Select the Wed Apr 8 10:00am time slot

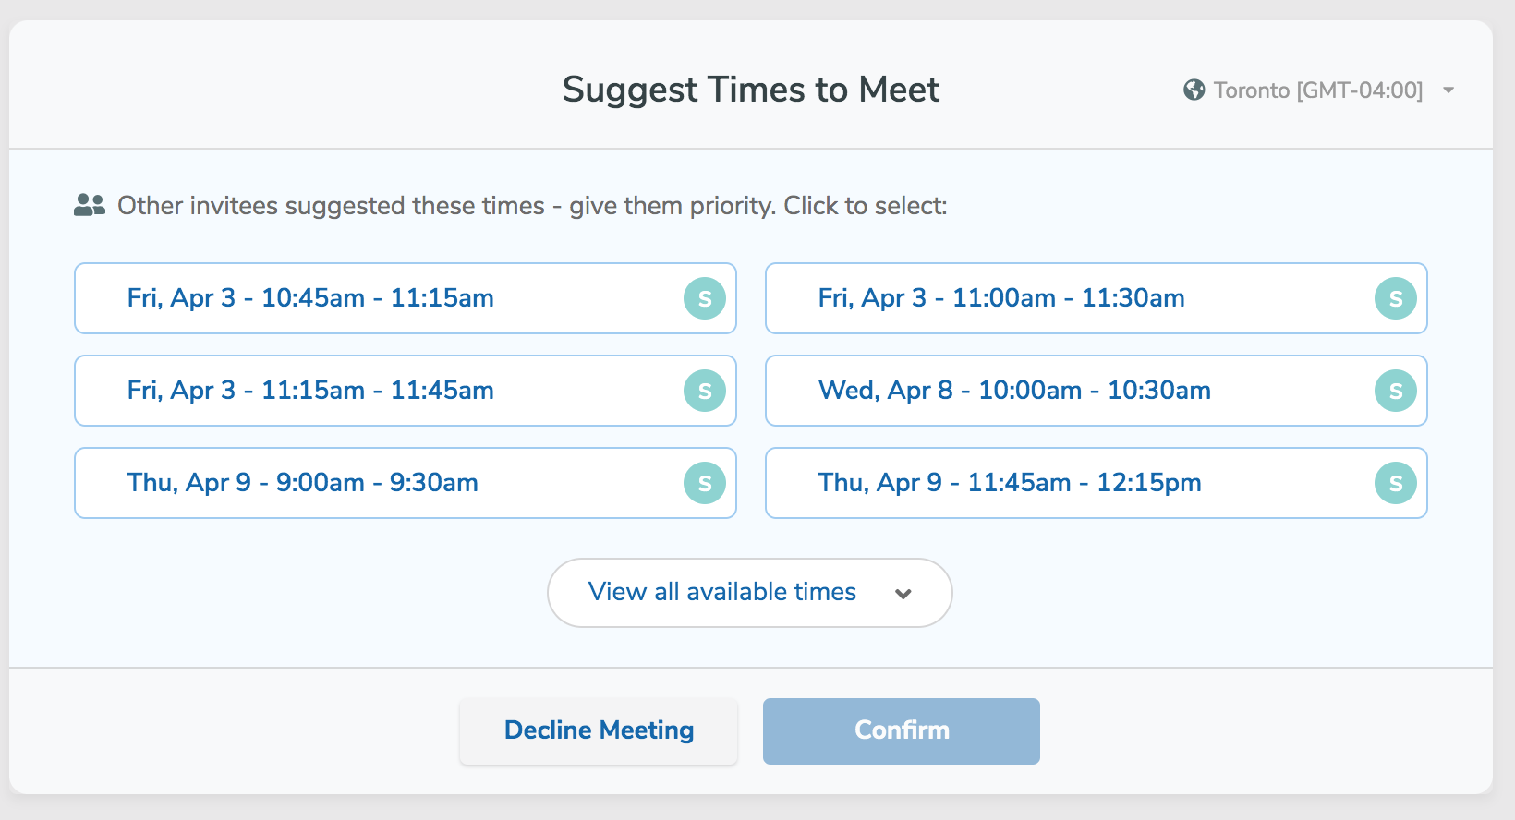coord(1016,391)
